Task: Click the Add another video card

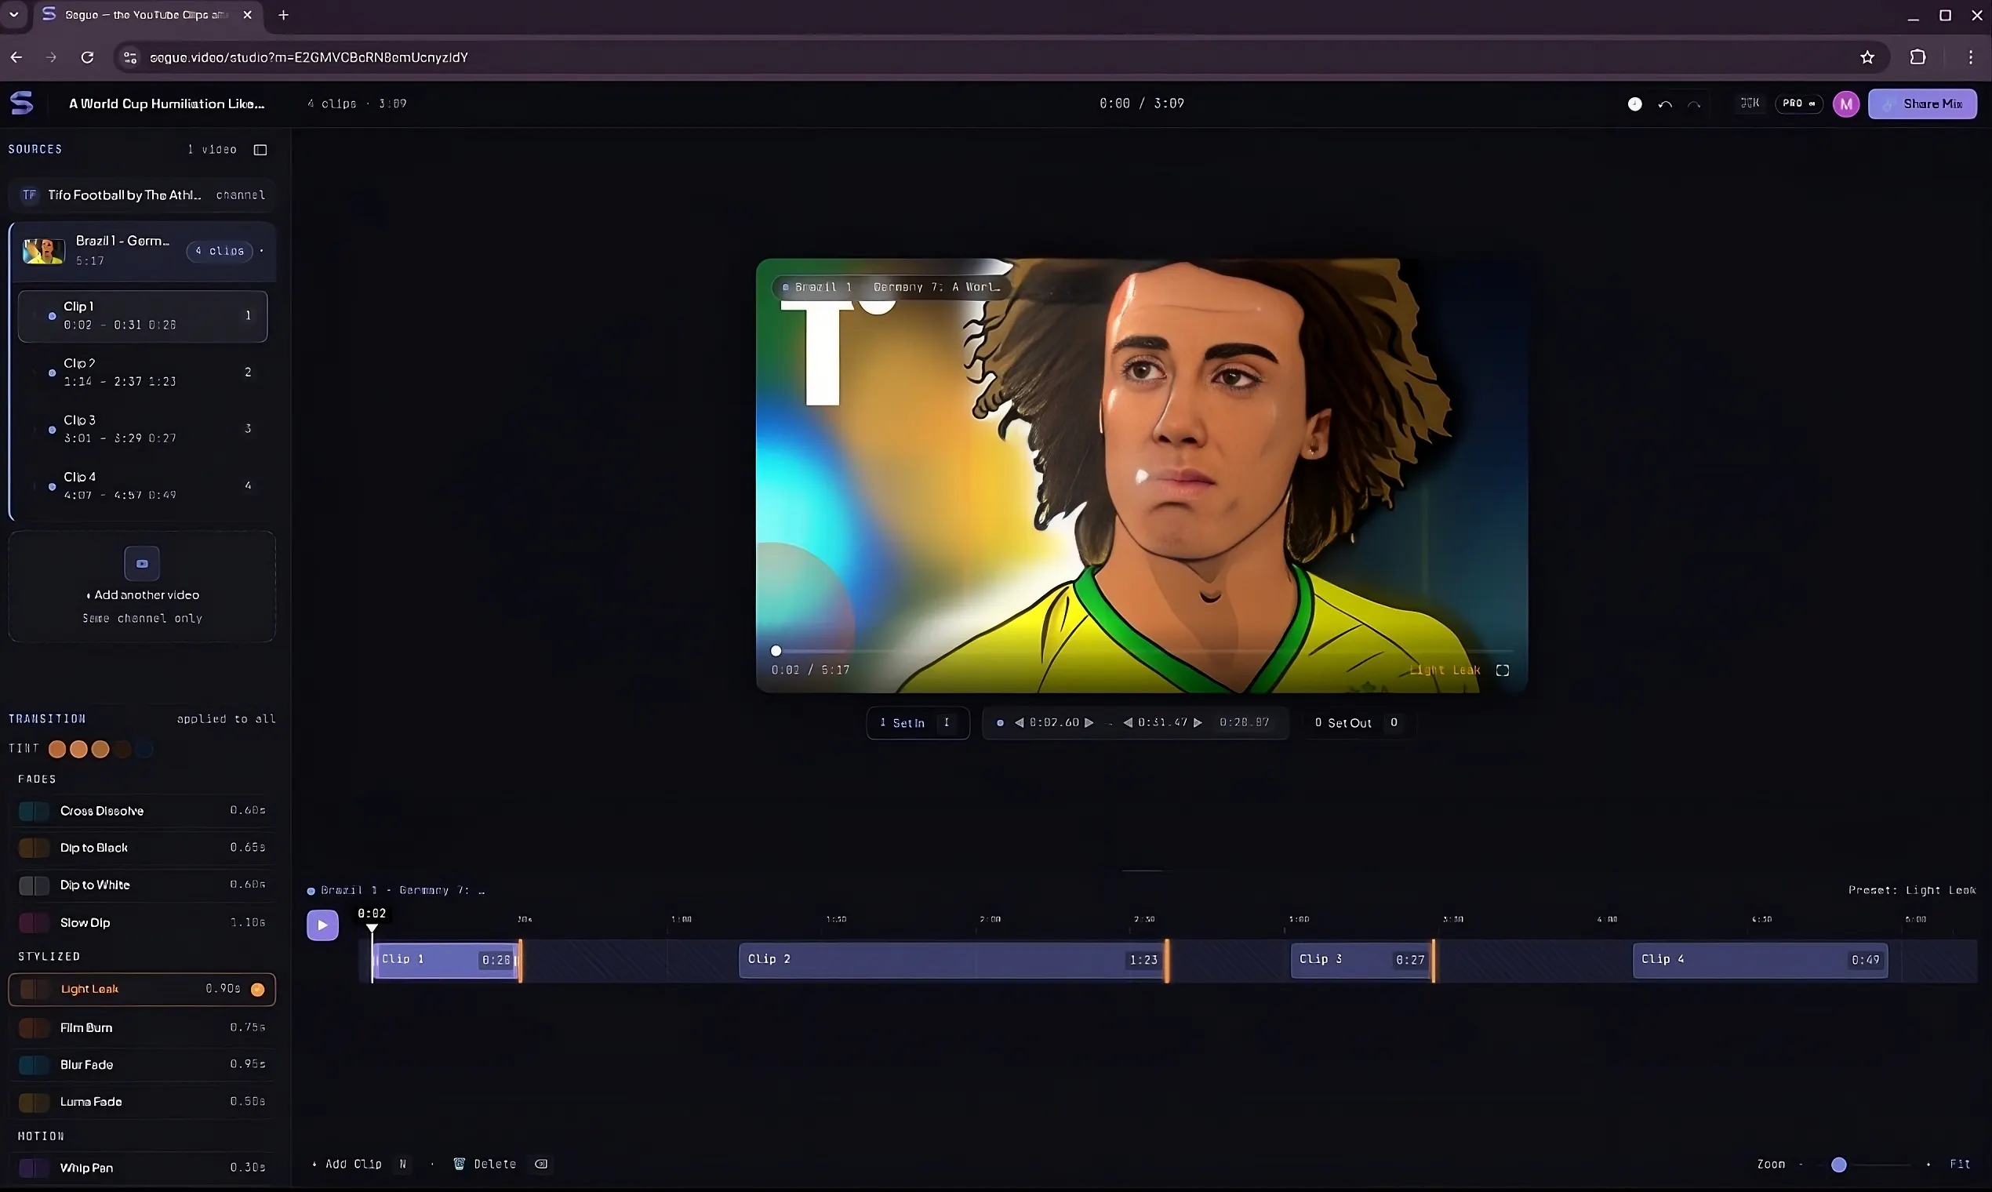Action: pyautogui.click(x=142, y=586)
